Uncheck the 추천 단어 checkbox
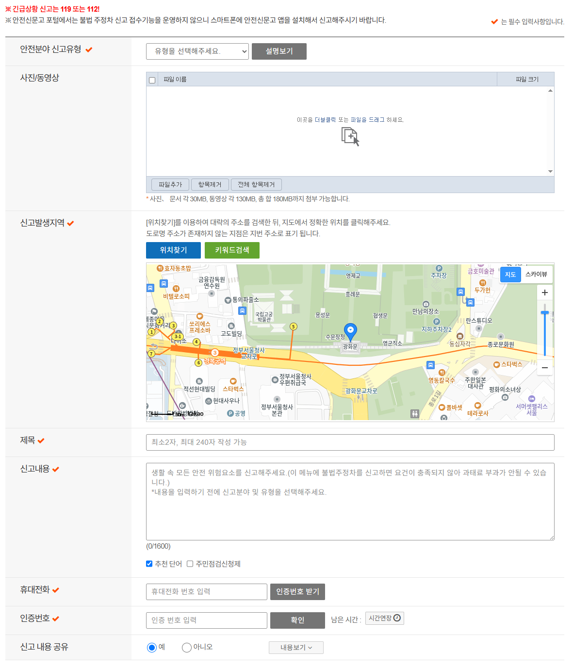Image resolution: width=573 pixels, height=668 pixels. pyautogui.click(x=149, y=564)
